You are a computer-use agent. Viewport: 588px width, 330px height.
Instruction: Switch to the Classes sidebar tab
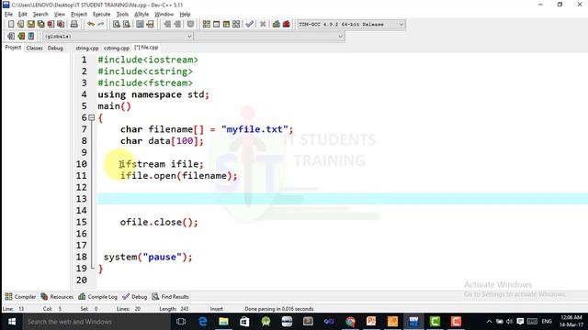(35, 48)
